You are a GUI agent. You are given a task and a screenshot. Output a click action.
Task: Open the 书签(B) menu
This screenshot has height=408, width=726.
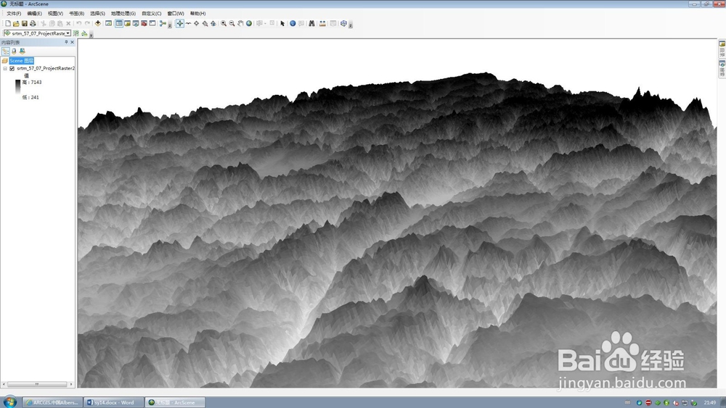click(x=76, y=13)
